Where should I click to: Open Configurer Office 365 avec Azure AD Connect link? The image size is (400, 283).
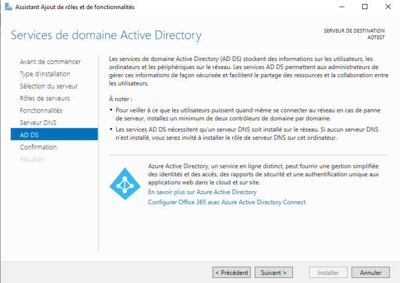click(227, 203)
